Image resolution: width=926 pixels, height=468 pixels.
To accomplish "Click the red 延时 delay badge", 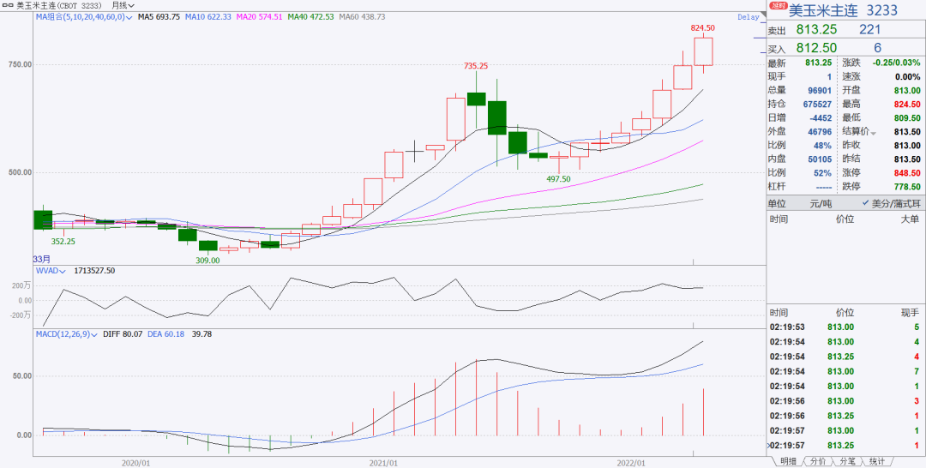I will click(779, 5).
